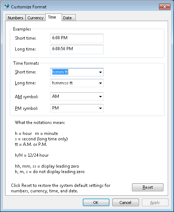Expand the Long time format dropdown arrow
174x212 pixels.
pyautogui.click(x=100, y=83)
